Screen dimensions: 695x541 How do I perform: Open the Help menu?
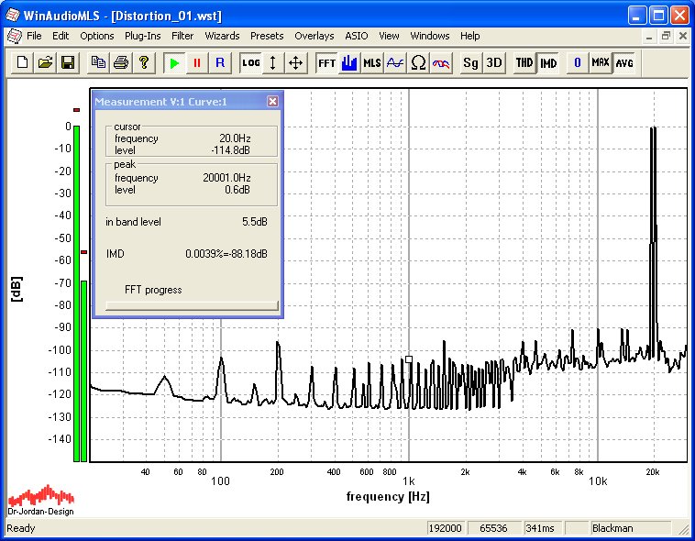(469, 36)
